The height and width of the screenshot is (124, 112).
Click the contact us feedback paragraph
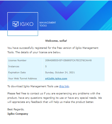pyautogui.click(x=55, y=98)
